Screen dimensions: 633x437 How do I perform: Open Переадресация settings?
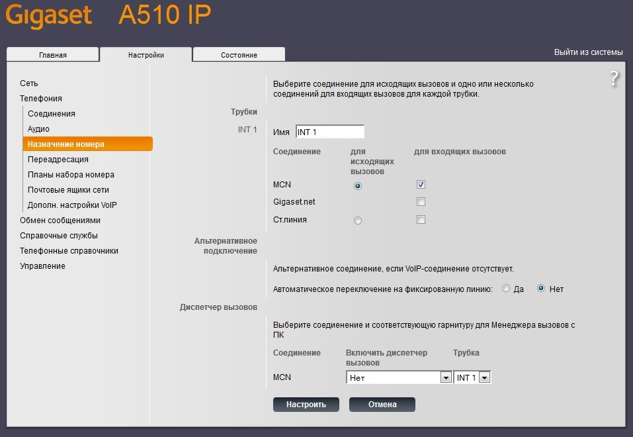58,160
